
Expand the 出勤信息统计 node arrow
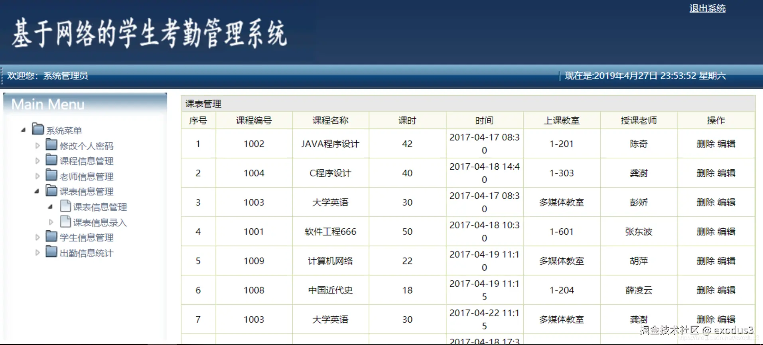point(37,253)
